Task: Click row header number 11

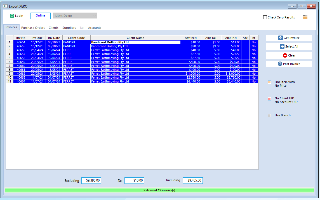Action: 10,81
